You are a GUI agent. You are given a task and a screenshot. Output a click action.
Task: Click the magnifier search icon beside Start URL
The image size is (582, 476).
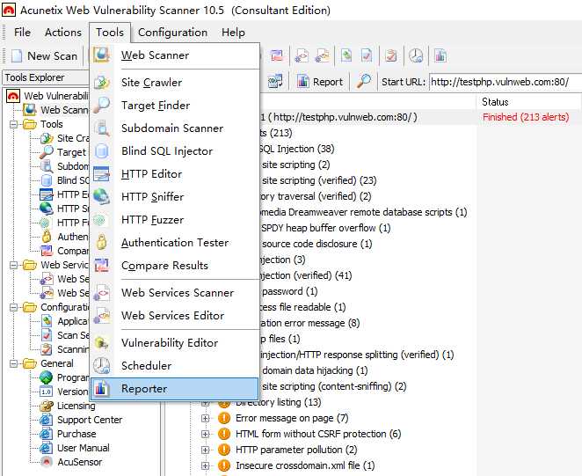click(x=364, y=81)
